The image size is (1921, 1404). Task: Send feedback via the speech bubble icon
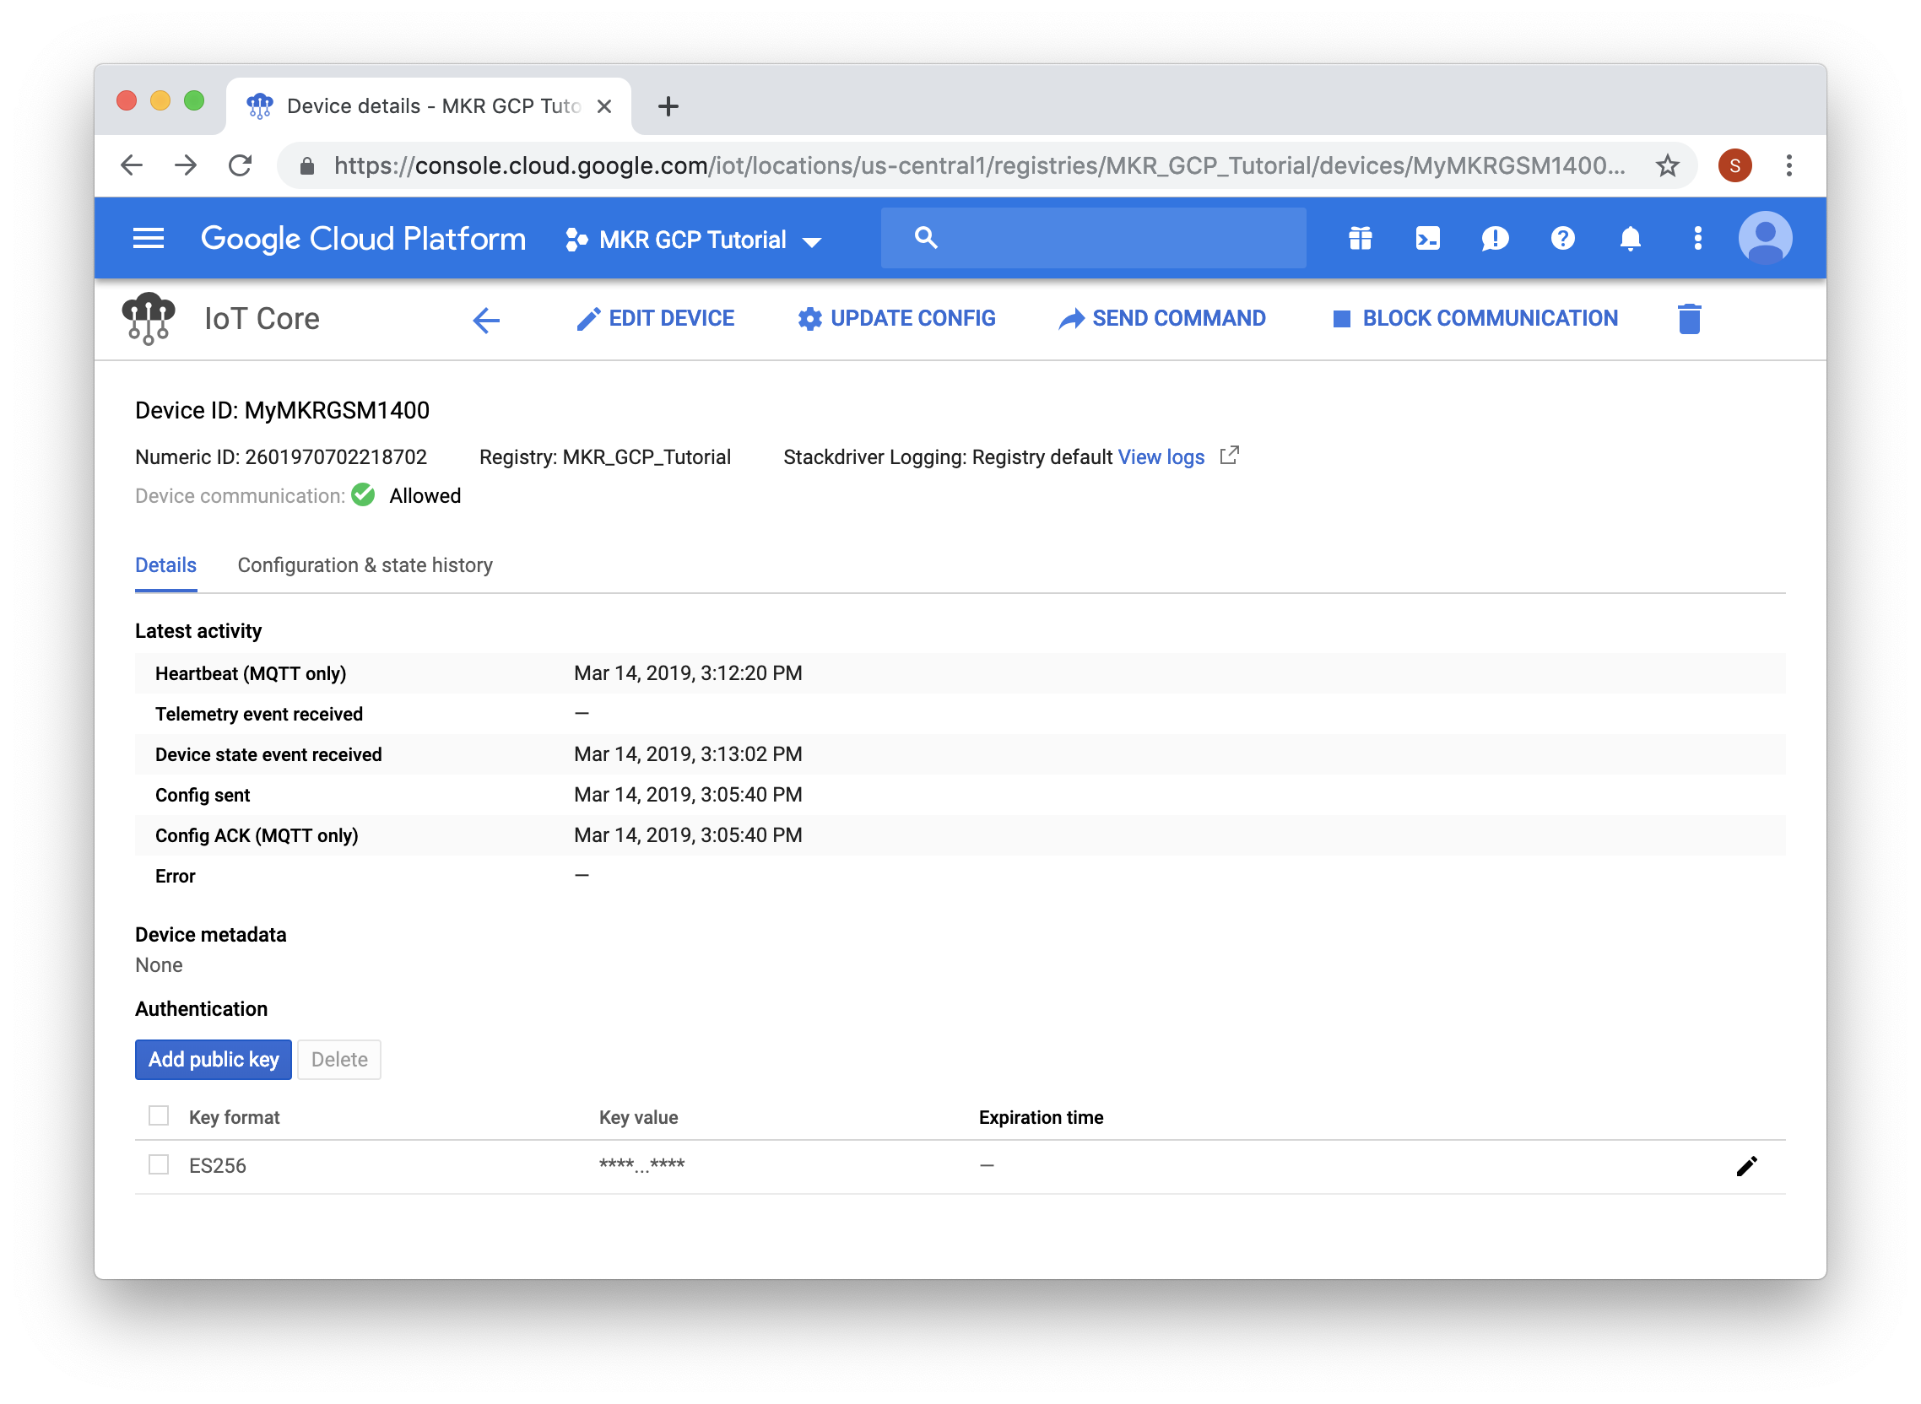[1495, 239]
